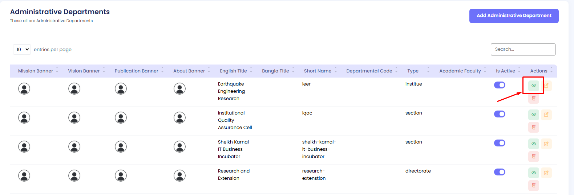Viewport: 574px width, 195px height.
Task: Edit the Sheikh Kamal IT Business Incubator row
Action: click(x=546, y=144)
